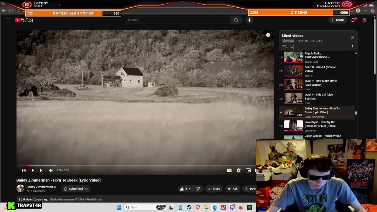
Task: Open Firefox from taskbar
Action: pyautogui.click(x=241, y=207)
